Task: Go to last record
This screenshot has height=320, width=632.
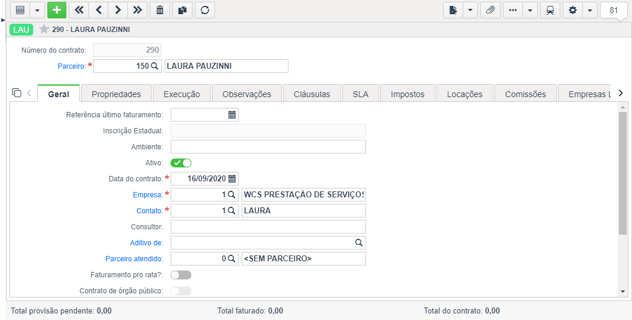Action: point(137,10)
